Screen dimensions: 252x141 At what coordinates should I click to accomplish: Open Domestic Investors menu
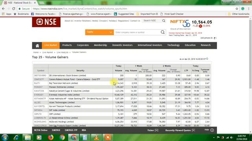click(x=122, y=45)
